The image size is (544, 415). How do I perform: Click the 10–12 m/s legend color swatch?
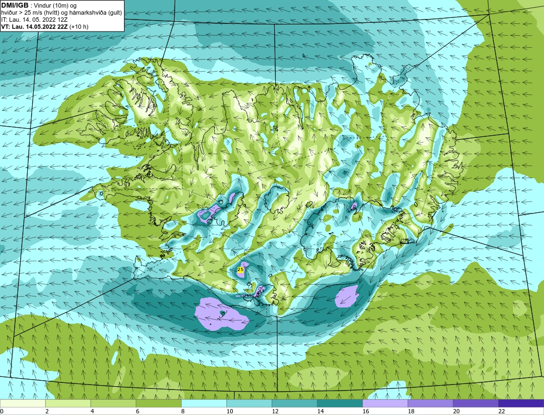coord(249,403)
